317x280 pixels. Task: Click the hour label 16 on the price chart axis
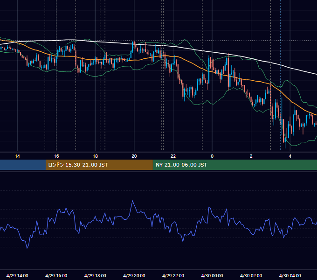56,156
